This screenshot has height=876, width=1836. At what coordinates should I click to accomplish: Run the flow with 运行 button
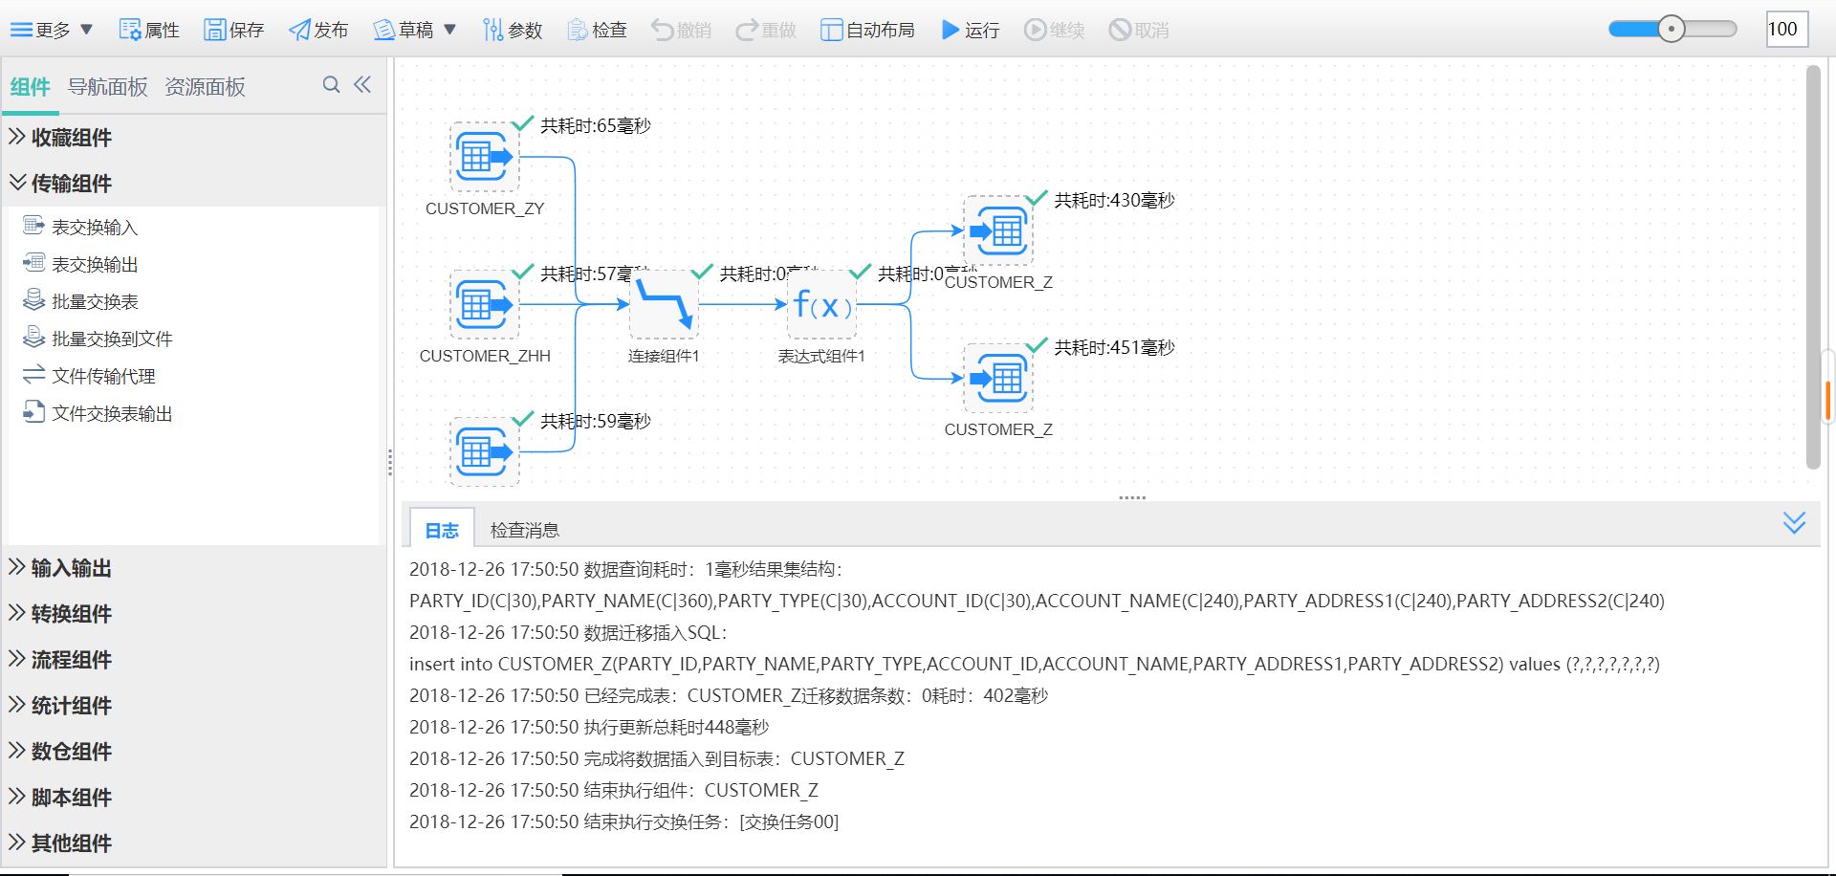tap(970, 30)
